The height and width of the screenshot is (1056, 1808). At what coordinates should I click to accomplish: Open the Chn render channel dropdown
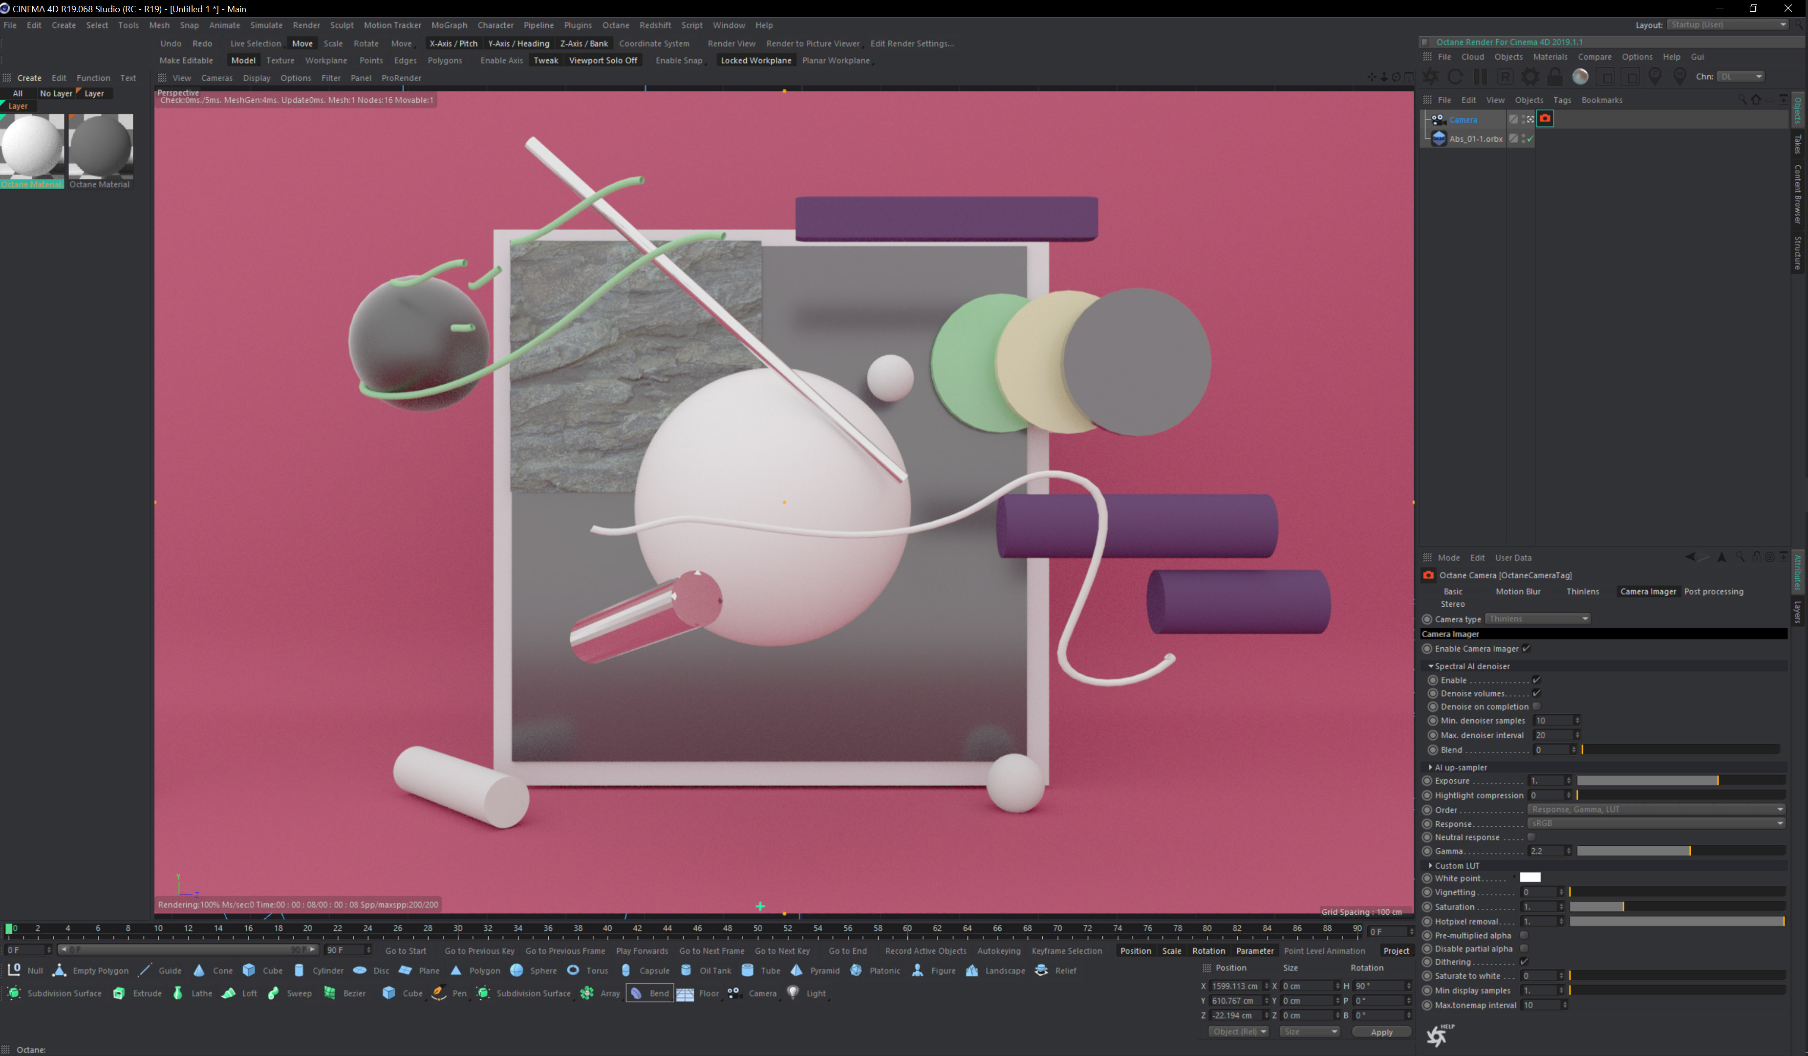(x=1741, y=77)
